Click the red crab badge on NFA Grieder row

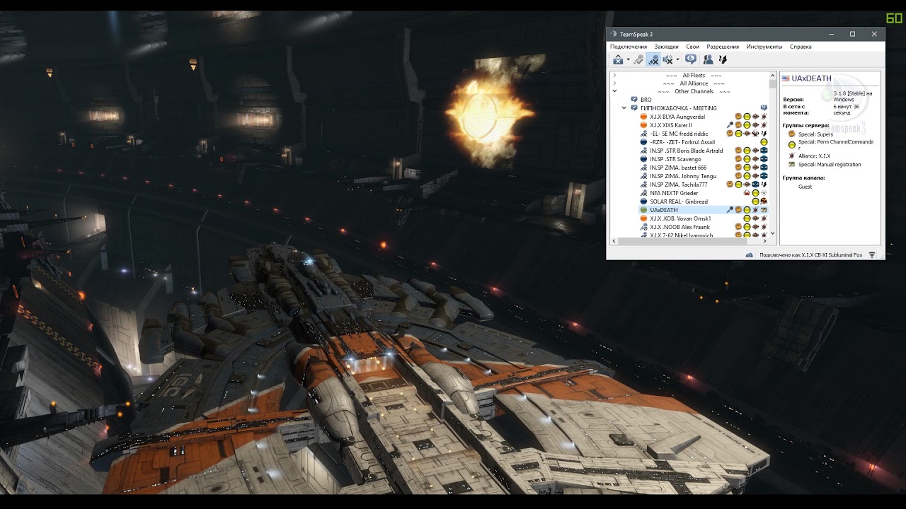(747, 193)
